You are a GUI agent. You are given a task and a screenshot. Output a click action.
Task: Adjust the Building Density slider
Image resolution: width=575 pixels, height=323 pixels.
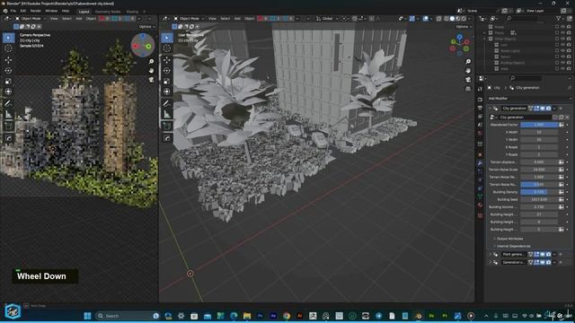pos(539,192)
